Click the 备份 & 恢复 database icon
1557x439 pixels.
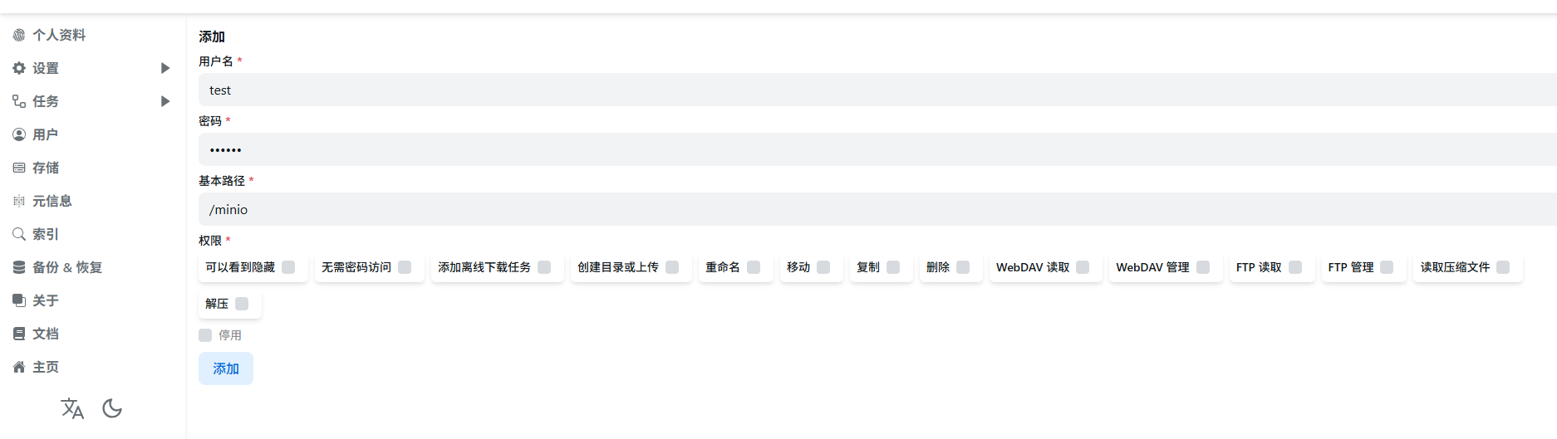[x=19, y=267]
